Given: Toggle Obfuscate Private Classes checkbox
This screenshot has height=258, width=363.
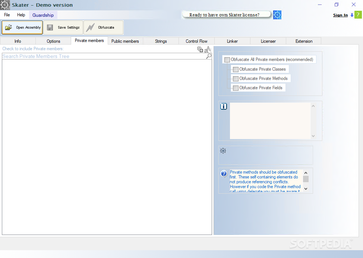Looking at the screenshot, I should (236, 69).
